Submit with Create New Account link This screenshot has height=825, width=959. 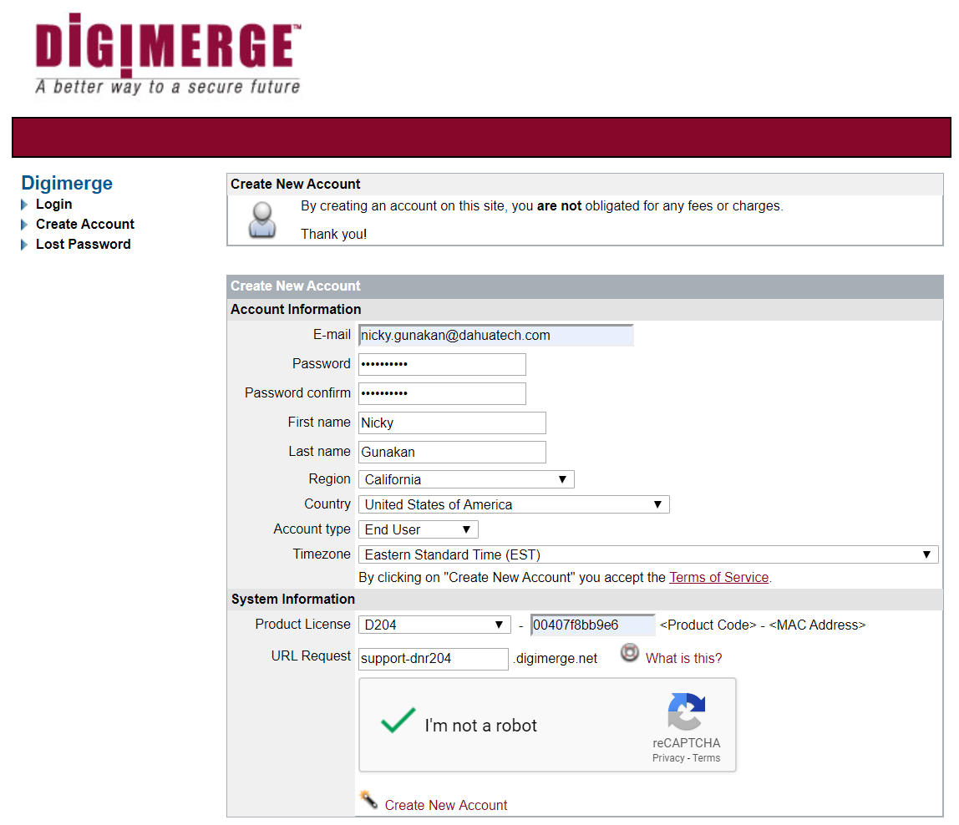click(446, 806)
